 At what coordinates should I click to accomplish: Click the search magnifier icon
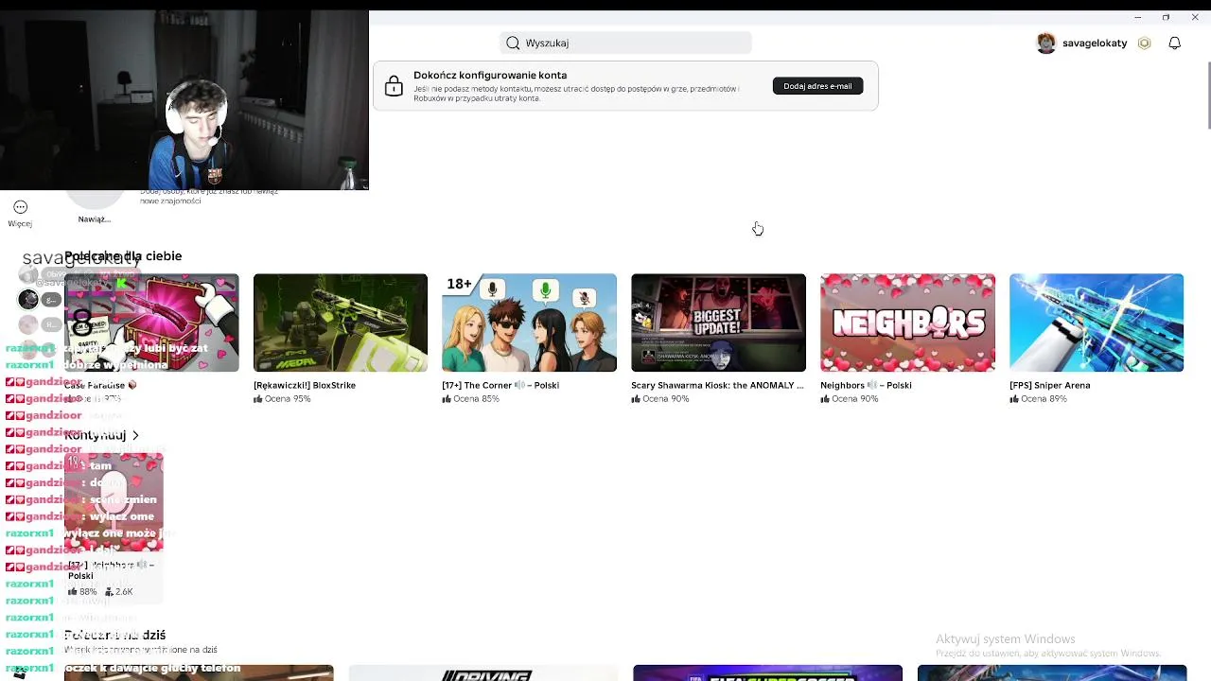pos(513,43)
